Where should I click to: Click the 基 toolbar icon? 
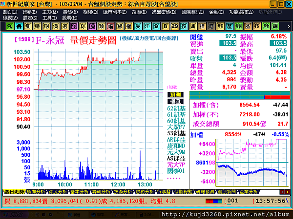[x=248, y=26]
